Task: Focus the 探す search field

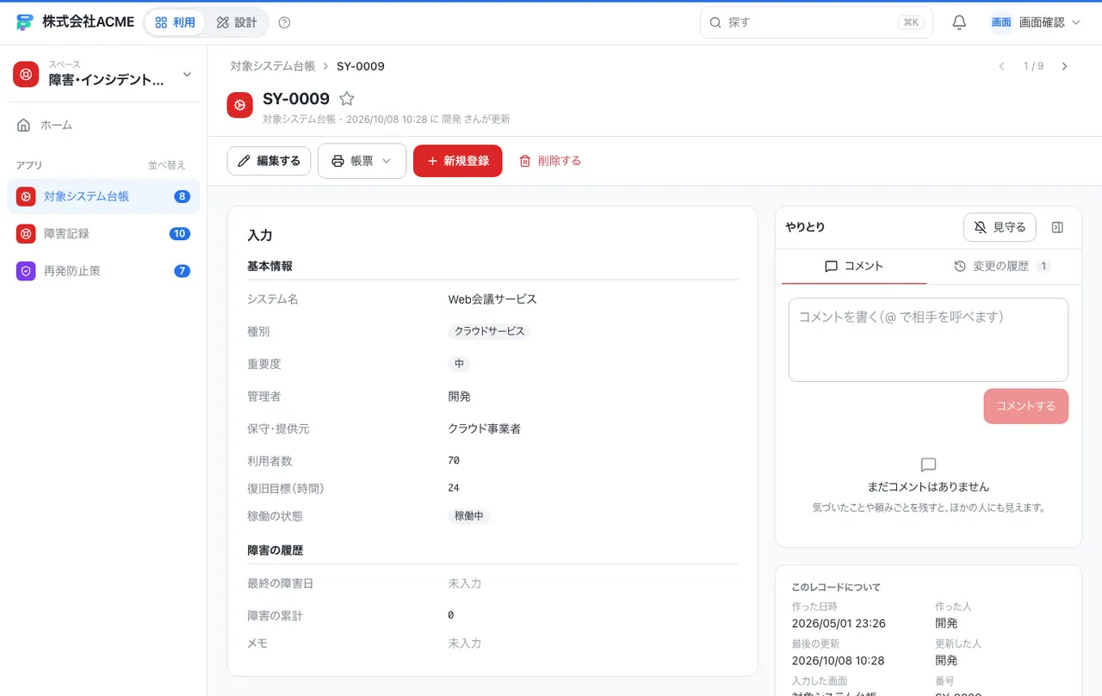Action: click(816, 22)
